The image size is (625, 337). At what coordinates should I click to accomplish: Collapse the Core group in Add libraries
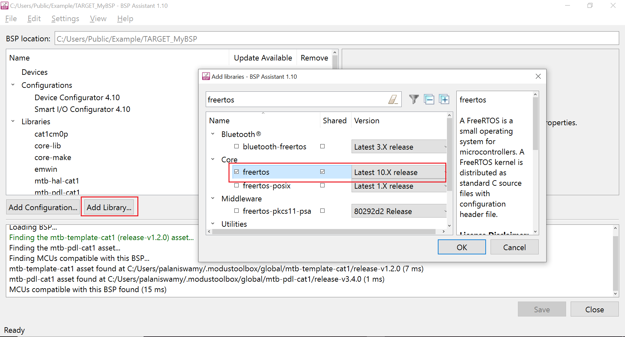tap(213, 159)
